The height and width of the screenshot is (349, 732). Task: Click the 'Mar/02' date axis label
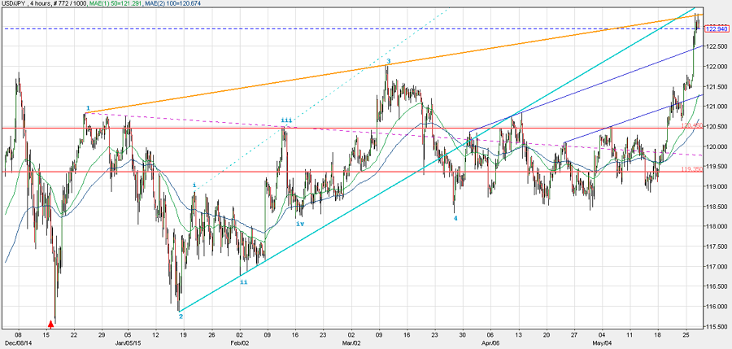(x=351, y=345)
